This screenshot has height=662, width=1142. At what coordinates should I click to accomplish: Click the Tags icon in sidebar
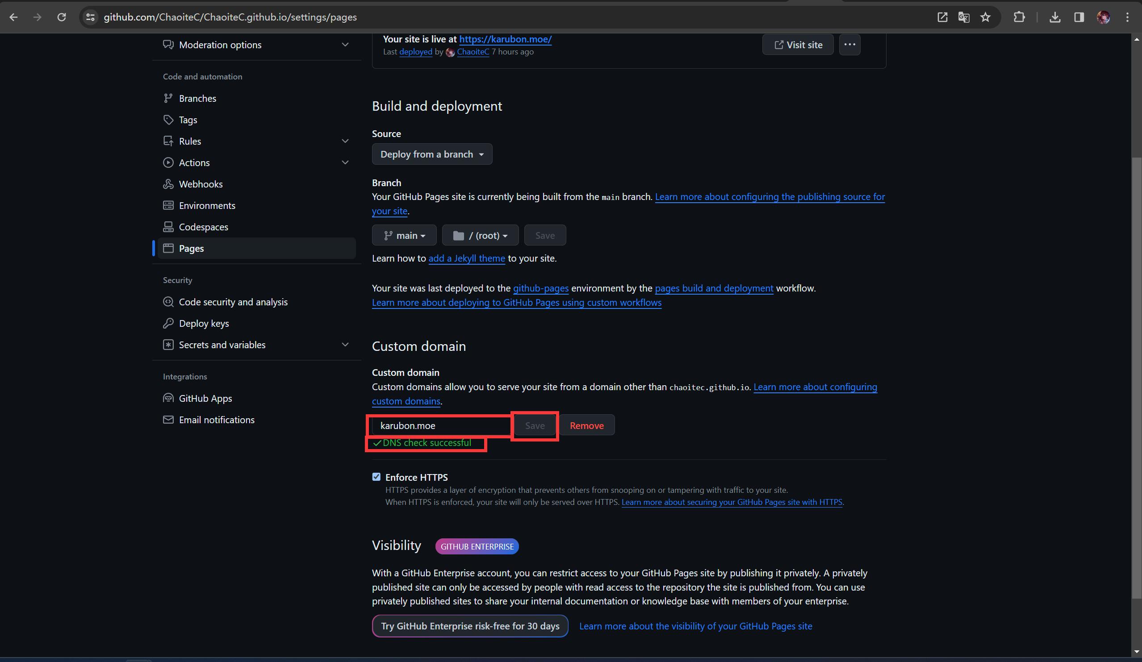tap(168, 120)
